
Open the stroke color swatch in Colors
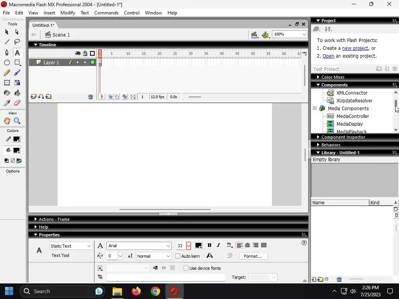16,139
